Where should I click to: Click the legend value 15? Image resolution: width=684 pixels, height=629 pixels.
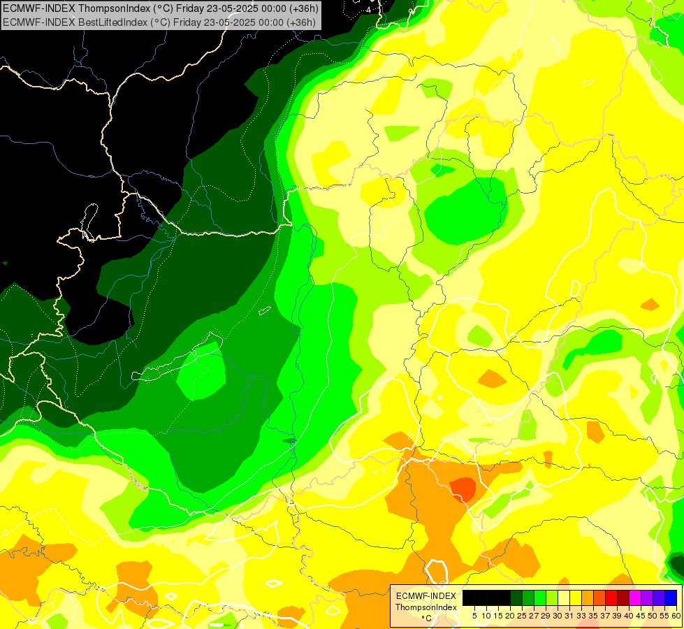pos(498,616)
